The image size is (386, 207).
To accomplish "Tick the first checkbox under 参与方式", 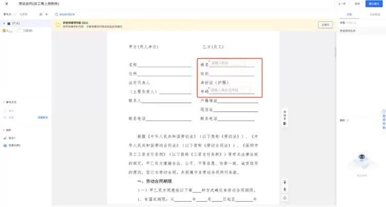I will [6, 110].
